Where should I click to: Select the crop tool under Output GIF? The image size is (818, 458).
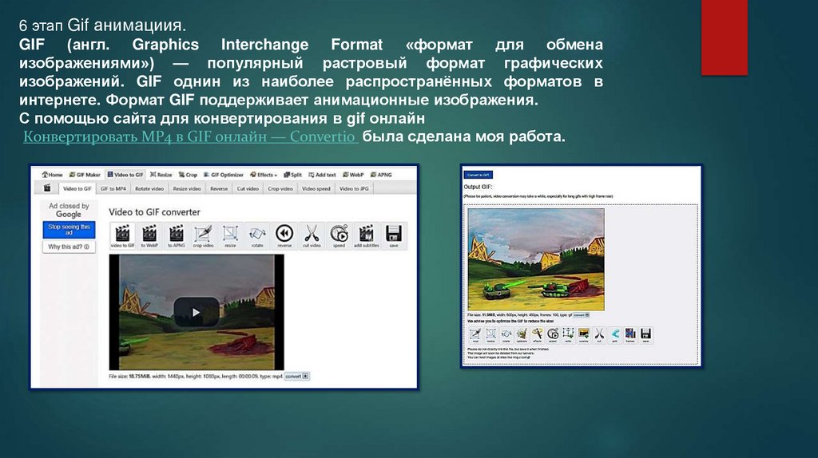pos(475,335)
